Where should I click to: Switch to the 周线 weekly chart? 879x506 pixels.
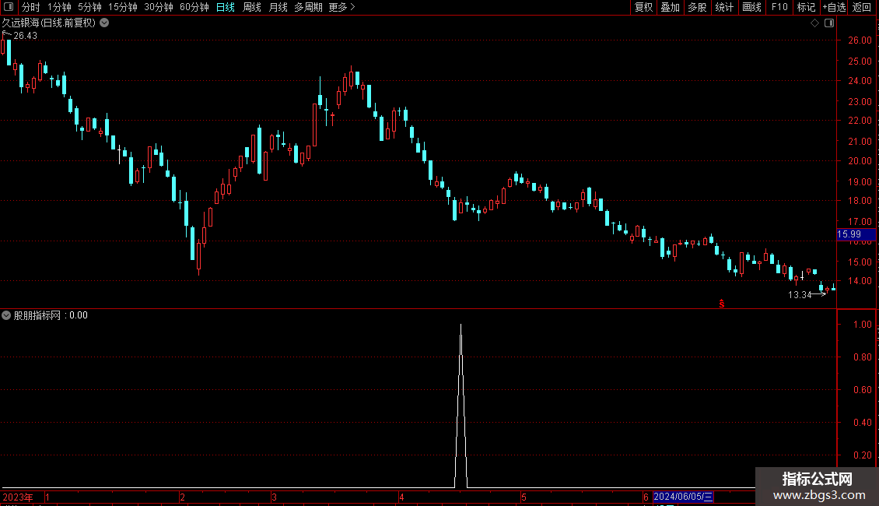pyautogui.click(x=252, y=7)
